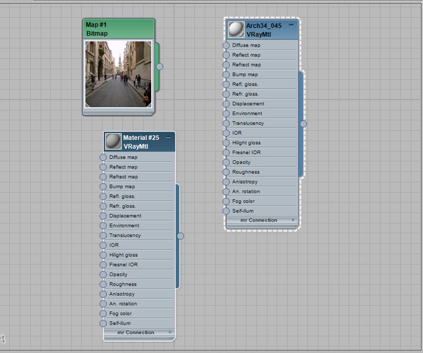The height and width of the screenshot is (353, 423).
Task: Click the Arch34_045 material sphere preview icon
Action: point(236,29)
